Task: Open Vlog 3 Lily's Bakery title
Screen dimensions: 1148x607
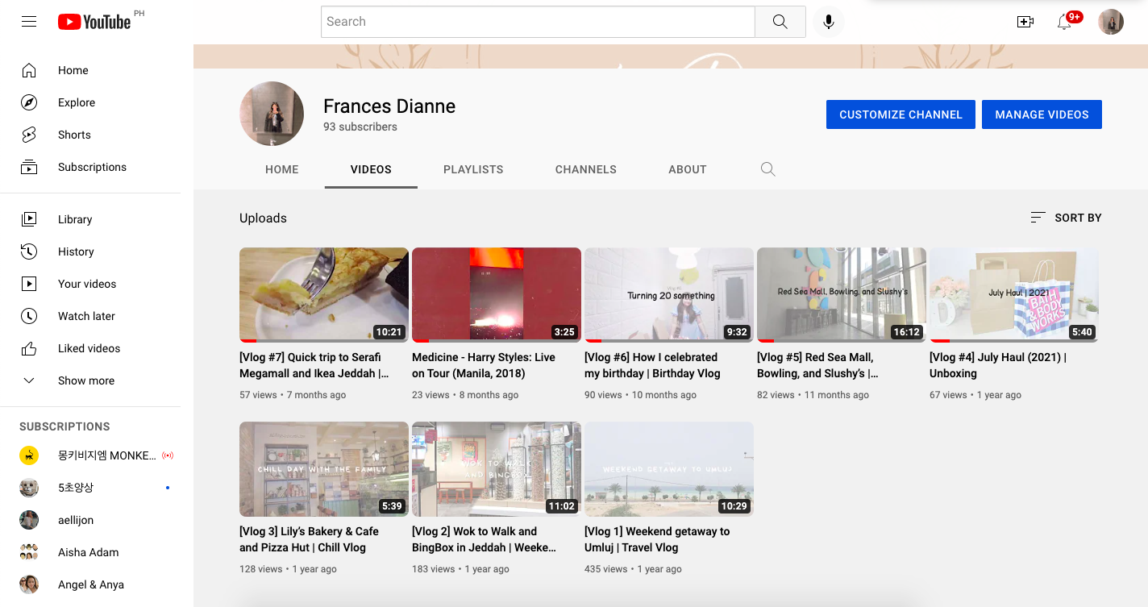Action: pyautogui.click(x=309, y=539)
